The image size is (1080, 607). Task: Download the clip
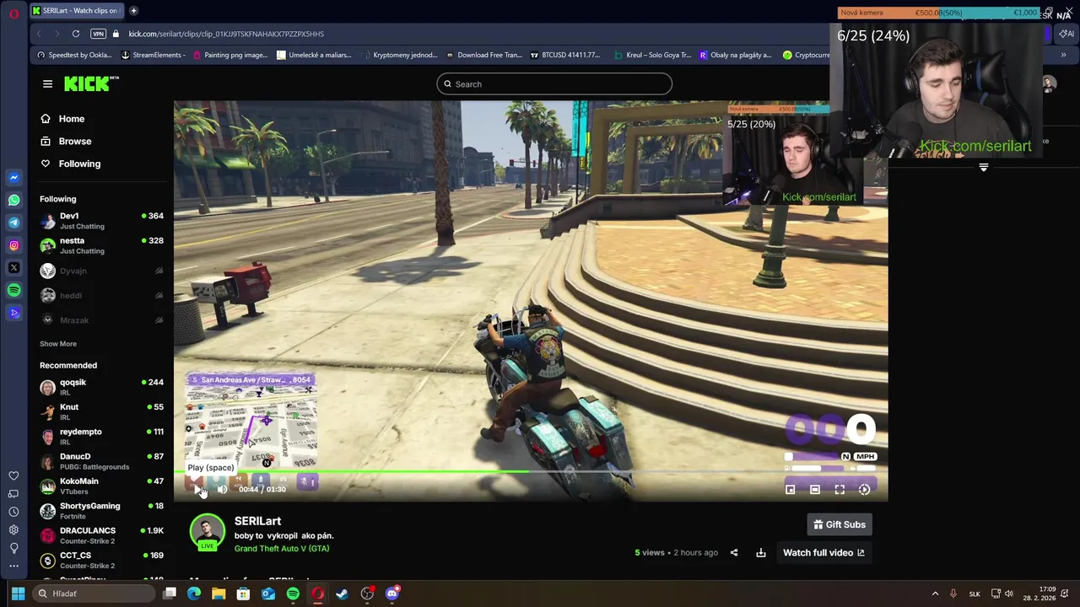click(x=761, y=553)
